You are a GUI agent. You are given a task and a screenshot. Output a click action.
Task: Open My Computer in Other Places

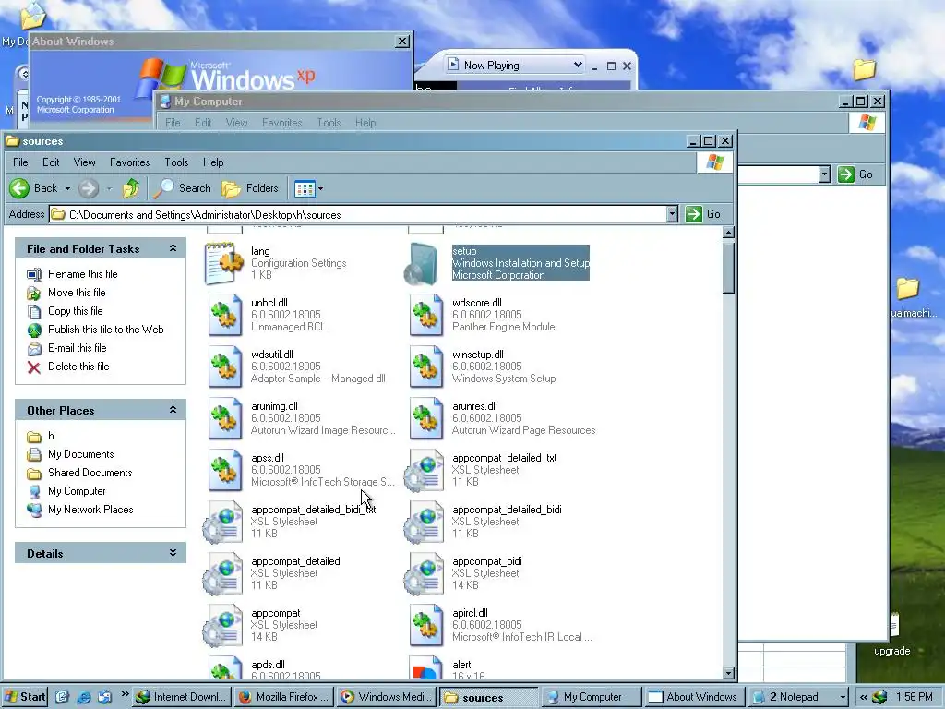[x=77, y=491]
